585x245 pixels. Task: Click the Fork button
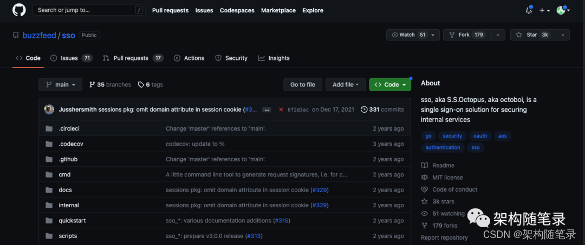[467, 35]
